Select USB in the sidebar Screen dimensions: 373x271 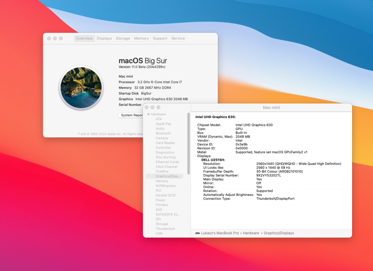tap(159, 233)
